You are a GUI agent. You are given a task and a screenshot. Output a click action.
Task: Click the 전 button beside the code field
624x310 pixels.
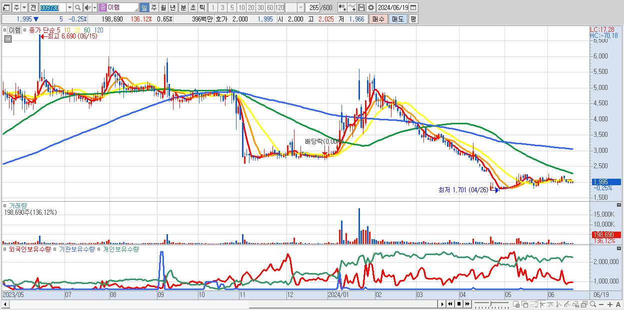click(x=33, y=7)
